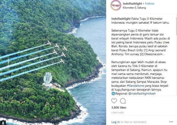Open the #Vandalisme hashtag
Screen dimensions: 177x125
[135, 85]
